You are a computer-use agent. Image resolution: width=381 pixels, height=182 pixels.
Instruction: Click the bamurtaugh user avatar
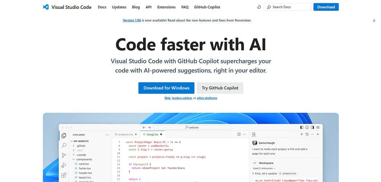point(254,143)
